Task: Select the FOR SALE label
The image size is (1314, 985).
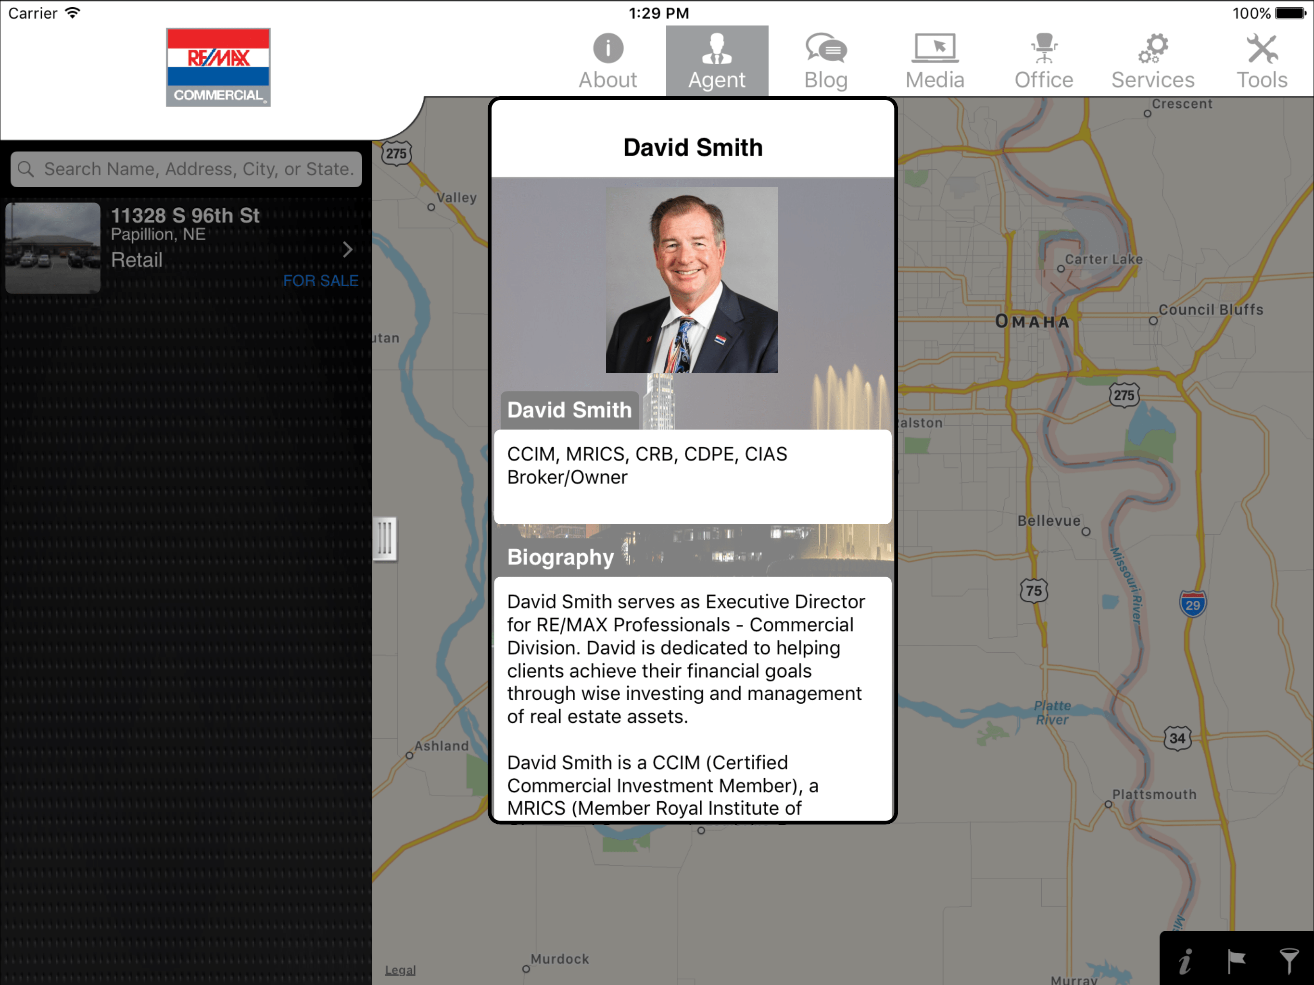Action: (321, 281)
